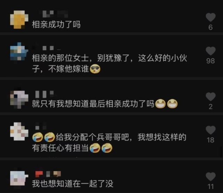
Task: Open red-flagged username above '我也想知道在一起了没'
Action: (48, 174)
